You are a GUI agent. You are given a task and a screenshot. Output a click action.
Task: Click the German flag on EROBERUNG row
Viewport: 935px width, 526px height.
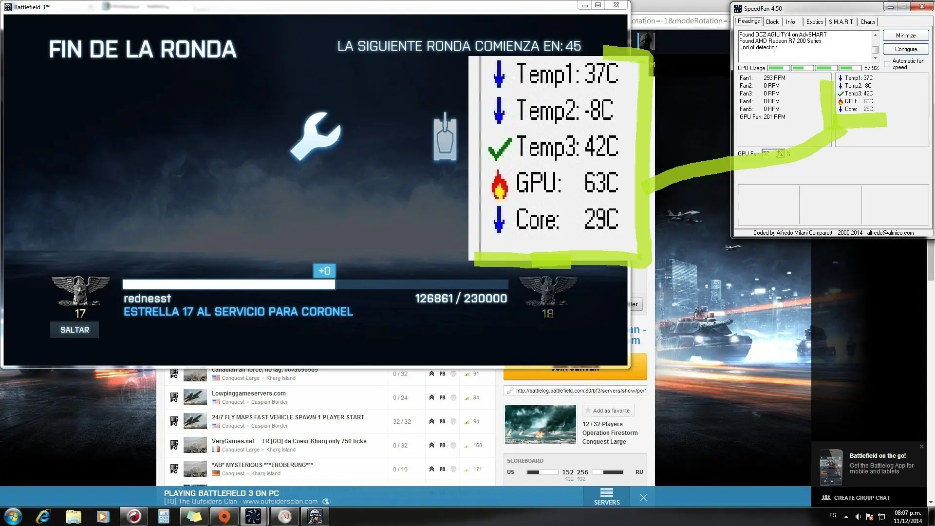pos(216,473)
